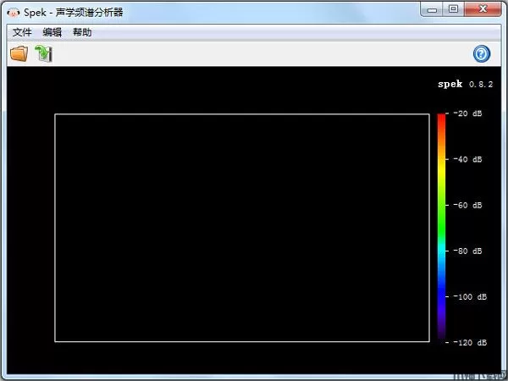The height and width of the screenshot is (381, 508).
Task: Close the Spek window
Action: point(483,9)
